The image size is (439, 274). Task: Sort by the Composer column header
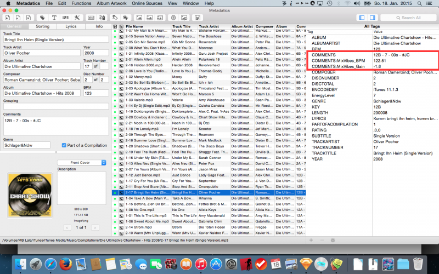pyautogui.click(x=264, y=26)
